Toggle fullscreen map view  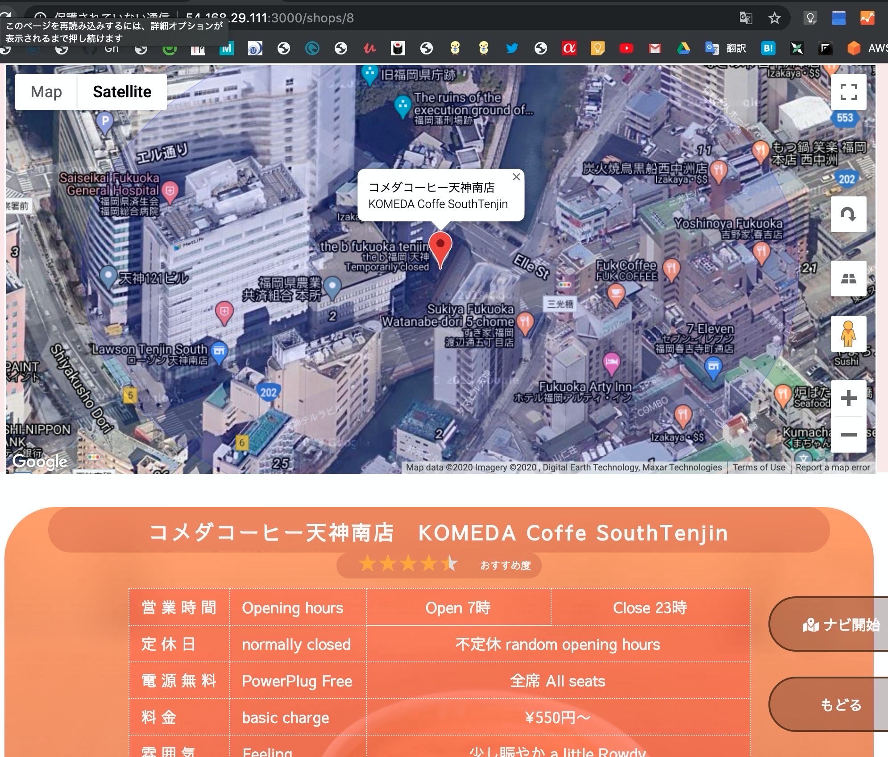click(x=848, y=92)
